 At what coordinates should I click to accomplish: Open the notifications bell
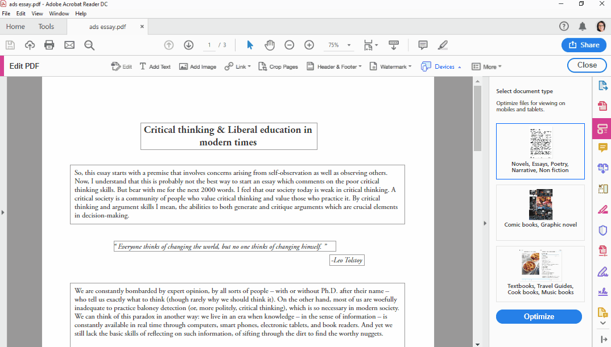pyautogui.click(x=582, y=27)
